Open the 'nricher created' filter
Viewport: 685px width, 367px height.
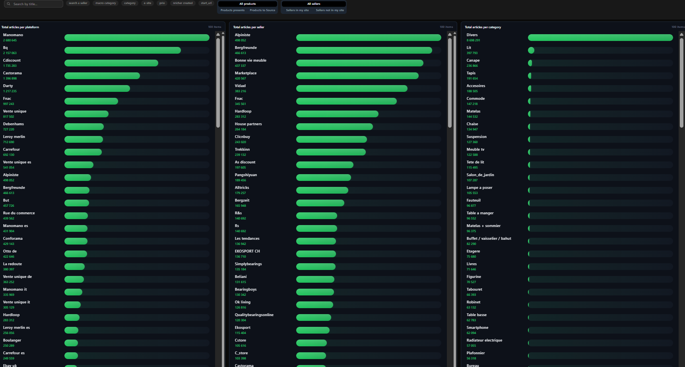click(183, 3)
